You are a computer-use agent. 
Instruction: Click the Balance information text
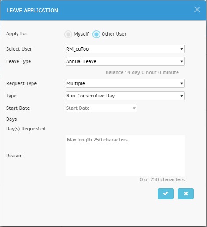click(x=142, y=72)
